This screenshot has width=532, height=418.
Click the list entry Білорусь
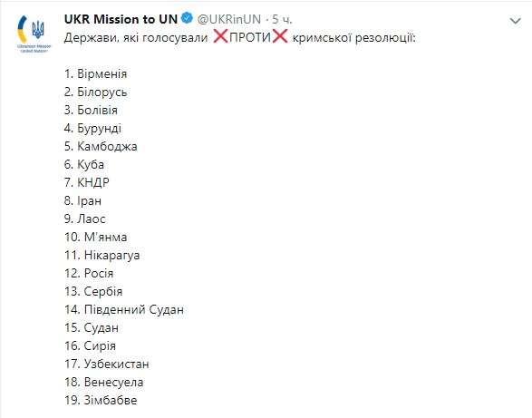[x=96, y=92]
